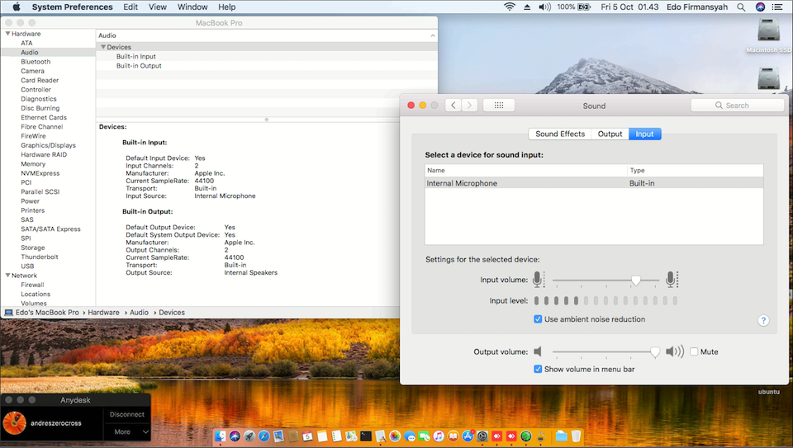
Task: Open Photos from the Dock
Action: [x=395, y=436]
